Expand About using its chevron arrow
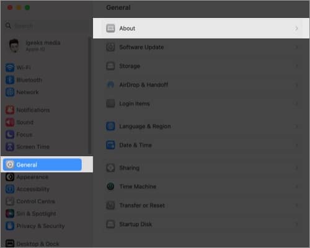This screenshot has height=248, width=310. click(x=296, y=29)
